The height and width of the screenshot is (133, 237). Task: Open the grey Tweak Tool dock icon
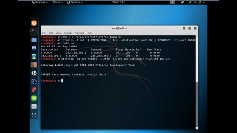pyautogui.click(x=34, y=106)
